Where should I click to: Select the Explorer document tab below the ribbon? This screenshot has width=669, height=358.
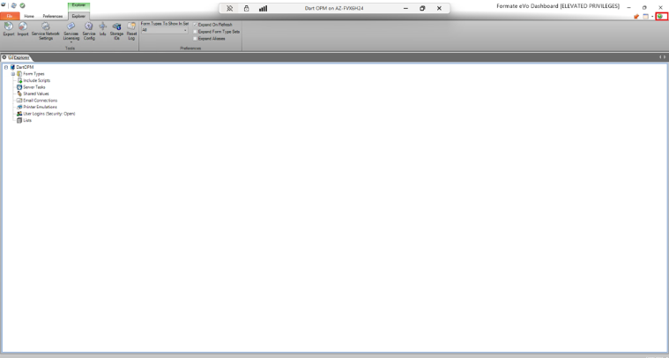click(x=21, y=57)
